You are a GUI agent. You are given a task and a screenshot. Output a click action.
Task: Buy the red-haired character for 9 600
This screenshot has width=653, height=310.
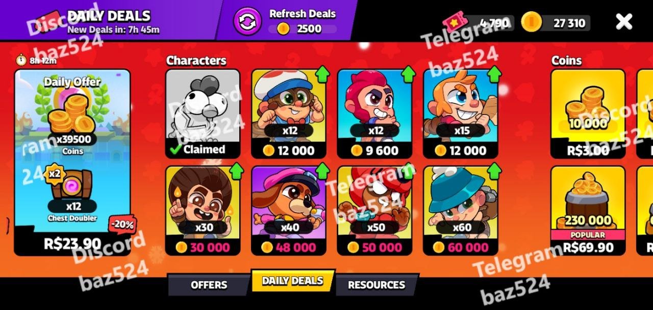[374, 114]
